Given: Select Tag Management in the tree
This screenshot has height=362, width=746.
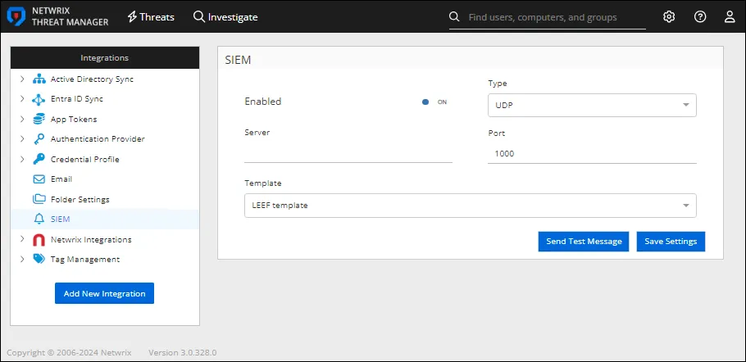Looking at the screenshot, I should pos(85,260).
